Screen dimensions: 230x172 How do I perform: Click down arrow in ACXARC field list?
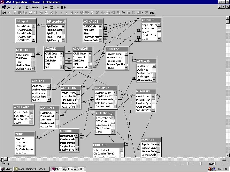point(62,67)
